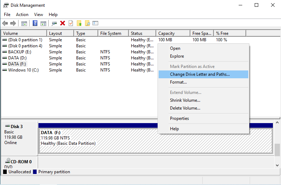Image resolution: width=281 pixels, height=185 pixels.
Task: Sort by the File System column header
Action: 113,33
